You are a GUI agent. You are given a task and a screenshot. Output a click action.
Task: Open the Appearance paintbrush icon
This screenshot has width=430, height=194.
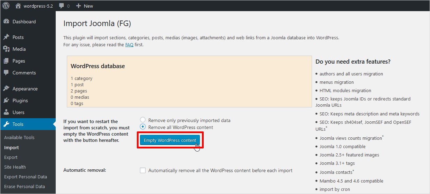click(6, 89)
